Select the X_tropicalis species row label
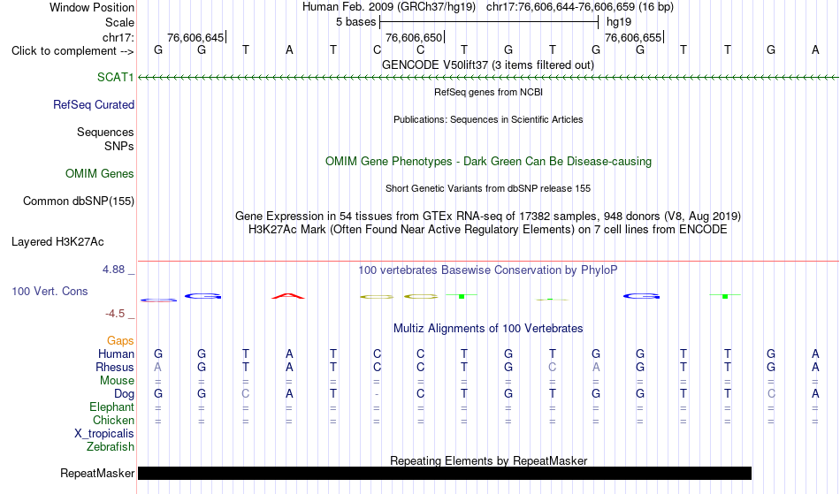 [x=104, y=434]
